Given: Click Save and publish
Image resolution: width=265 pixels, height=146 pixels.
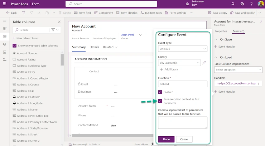Looking at the screenshot, I should pyautogui.click(x=243, y=13).
